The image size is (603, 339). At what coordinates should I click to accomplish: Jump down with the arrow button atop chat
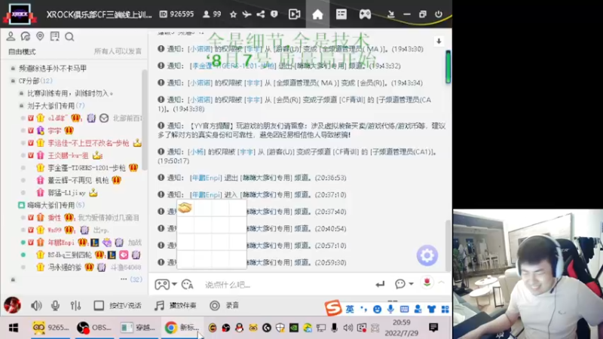coord(439,41)
